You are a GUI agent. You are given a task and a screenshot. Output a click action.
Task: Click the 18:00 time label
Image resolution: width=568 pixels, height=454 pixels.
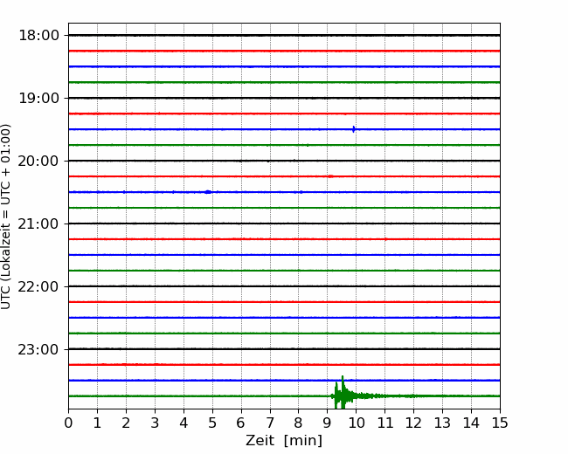[x=38, y=35]
